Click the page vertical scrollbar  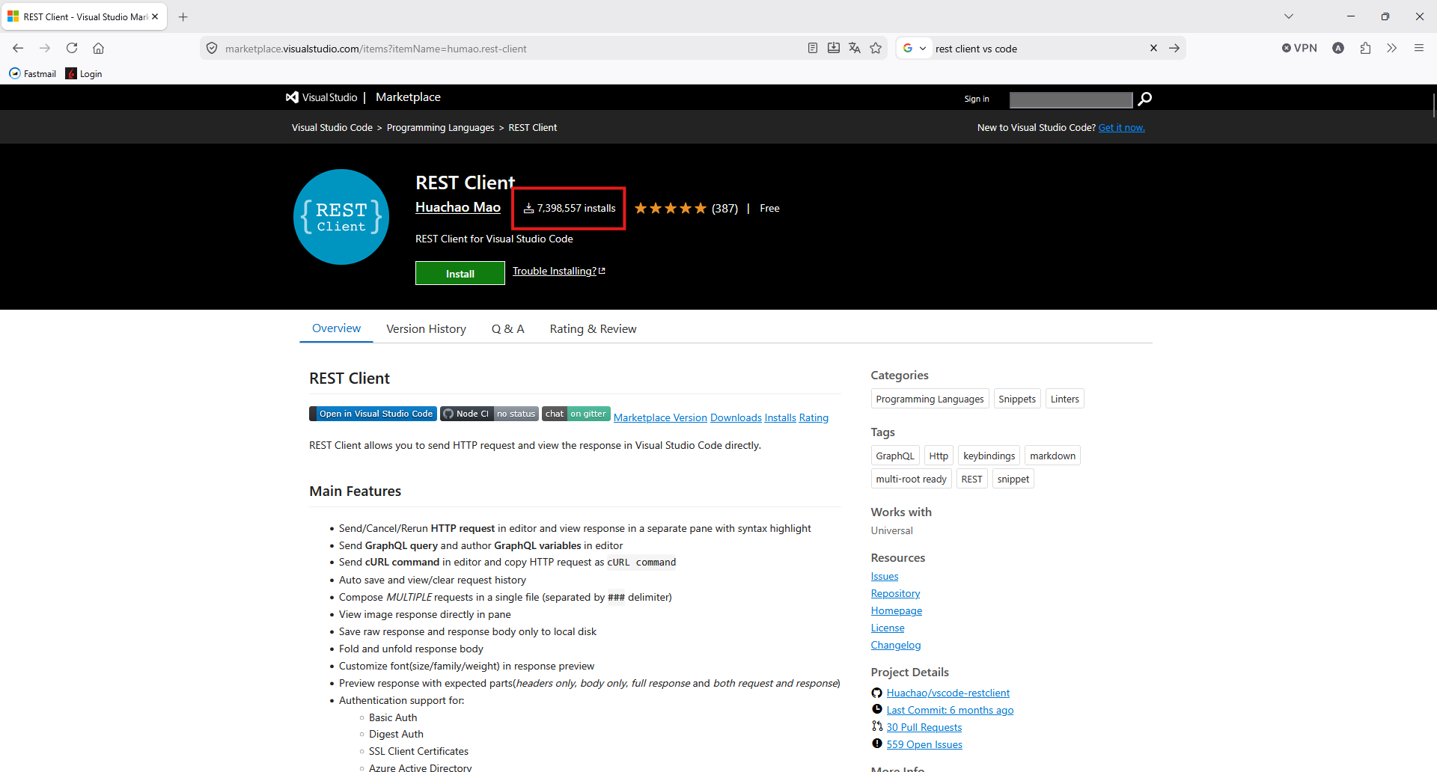coord(1433,105)
